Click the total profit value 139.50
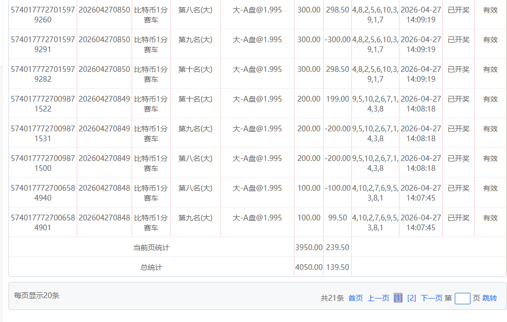The height and width of the screenshot is (322, 507). tap(337, 267)
